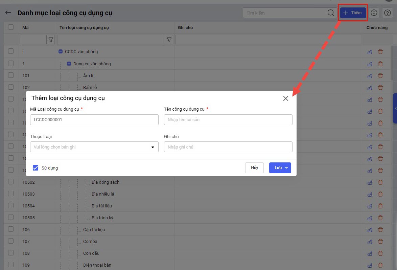Collapse the CCDC văn phòng tree node
This screenshot has height=270, width=397.
click(61, 52)
